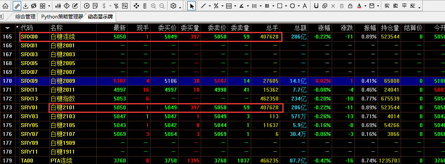
Task: Expand the window layout grid dropdown arrow
Action: [x=49, y=6]
